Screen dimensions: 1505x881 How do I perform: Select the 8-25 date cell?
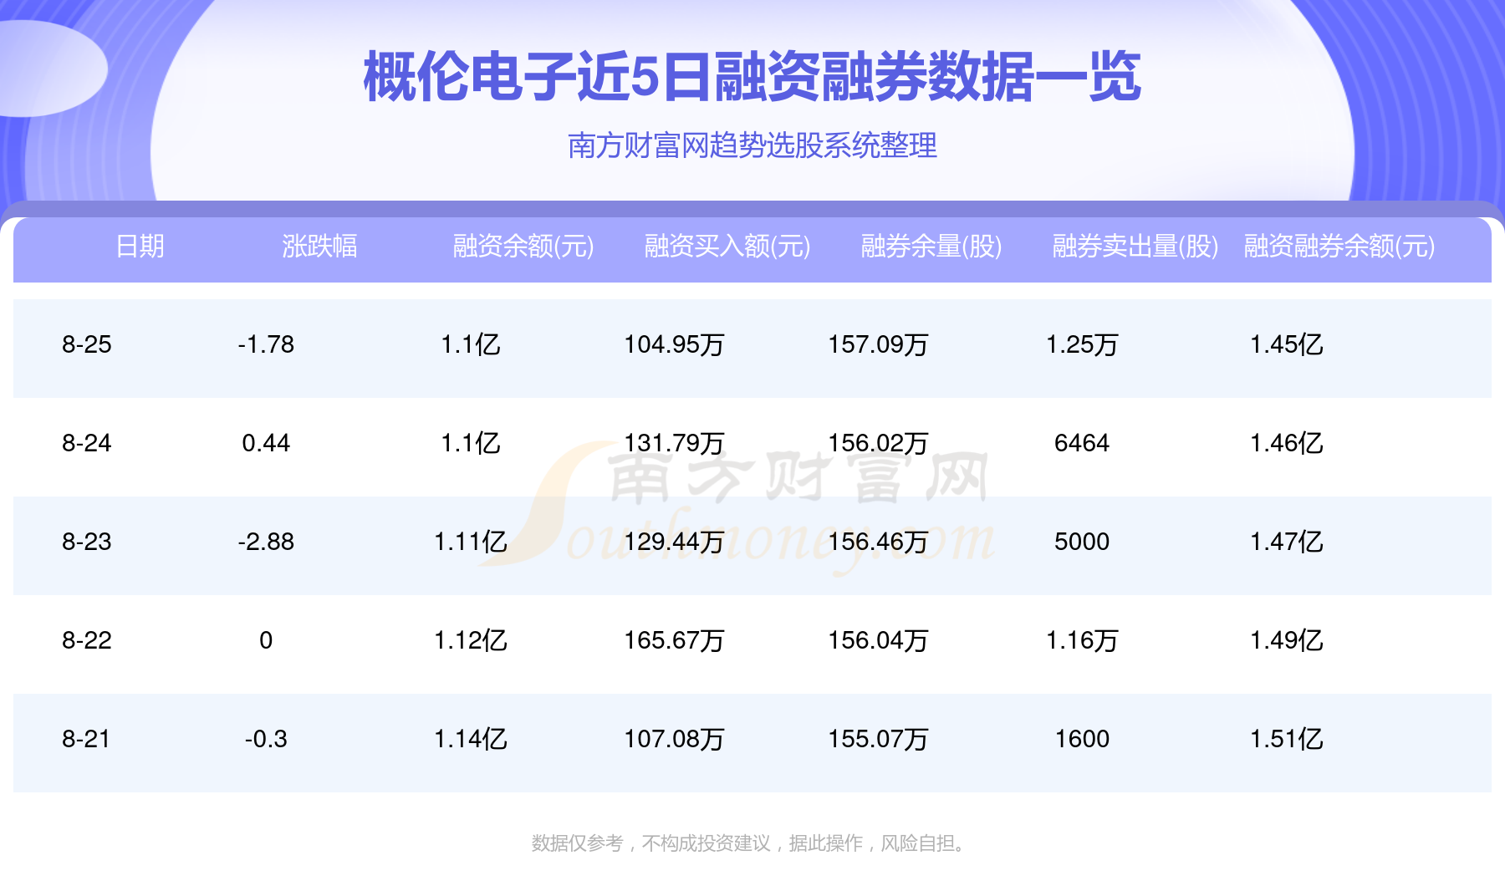tap(87, 344)
